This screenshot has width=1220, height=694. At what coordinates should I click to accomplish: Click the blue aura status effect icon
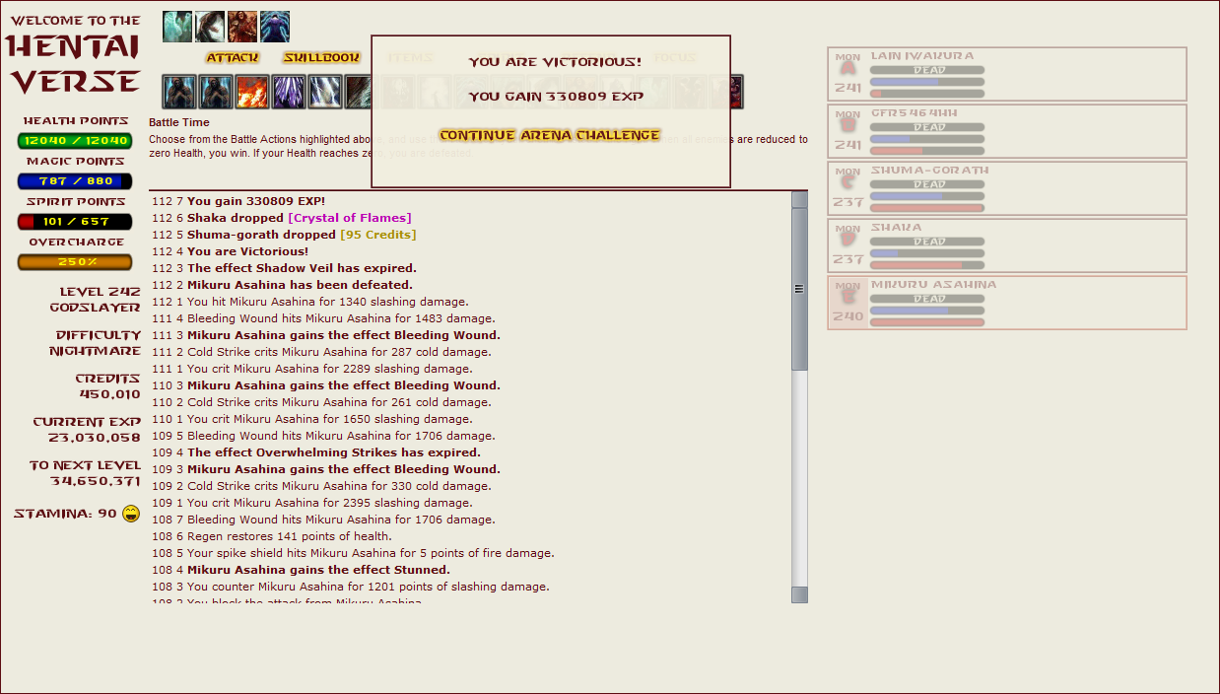click(x=275, y=27)
